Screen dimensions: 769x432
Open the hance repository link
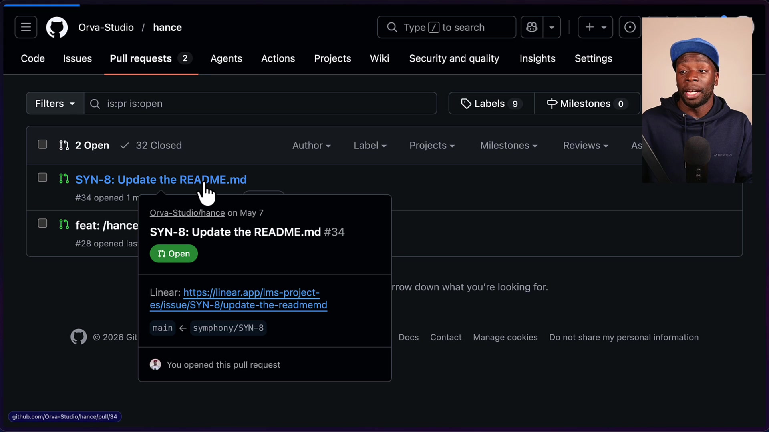pos(167,27)
